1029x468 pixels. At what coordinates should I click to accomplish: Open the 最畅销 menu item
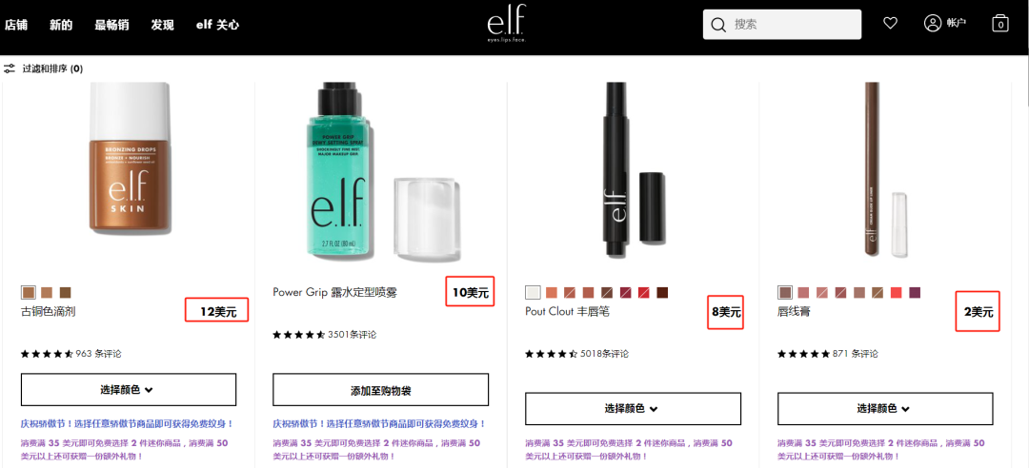click(111, 26)
